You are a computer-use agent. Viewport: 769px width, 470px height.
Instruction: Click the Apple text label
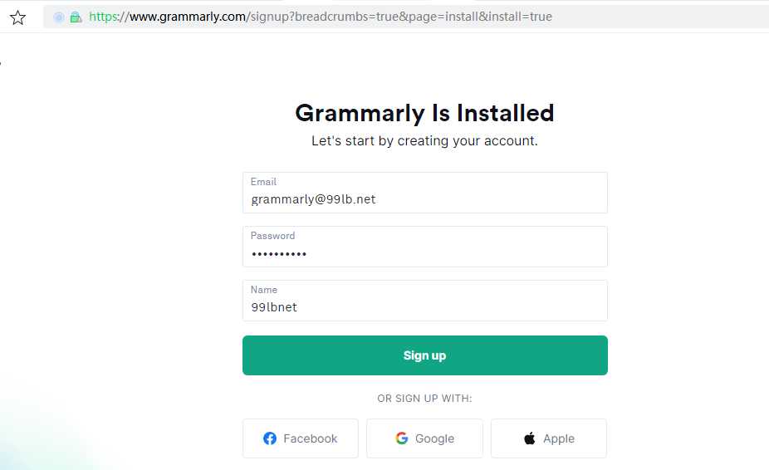click(559, 438)
